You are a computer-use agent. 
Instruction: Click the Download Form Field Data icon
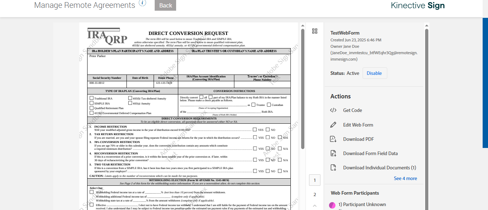click(x=333, y=153)
